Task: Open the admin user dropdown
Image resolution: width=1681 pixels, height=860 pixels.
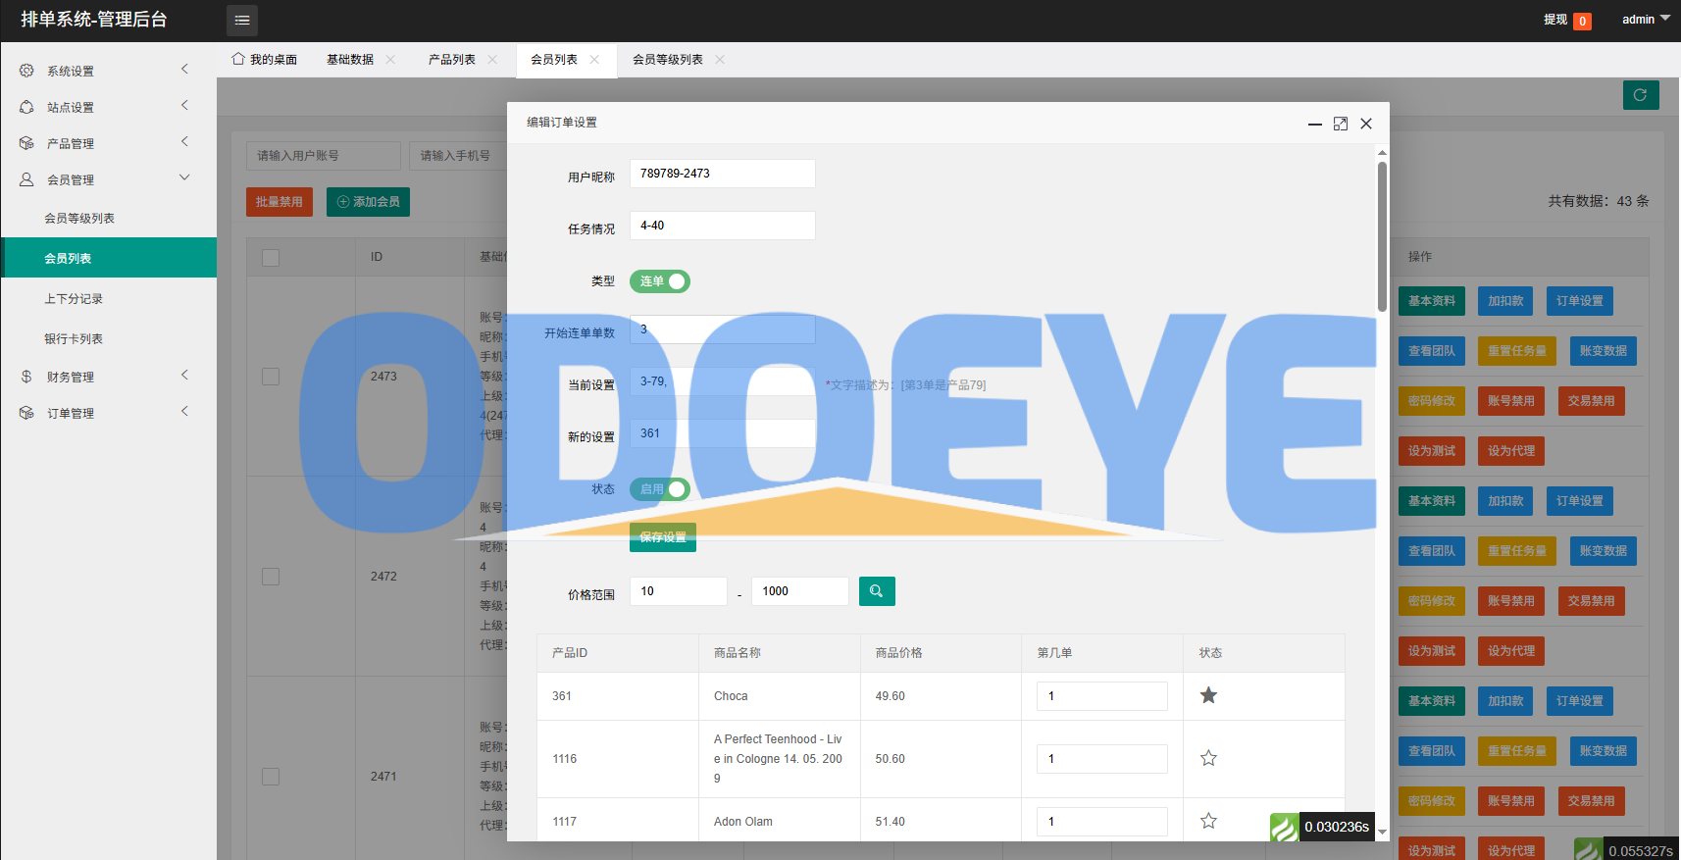Action: [x=1645, y=20]
